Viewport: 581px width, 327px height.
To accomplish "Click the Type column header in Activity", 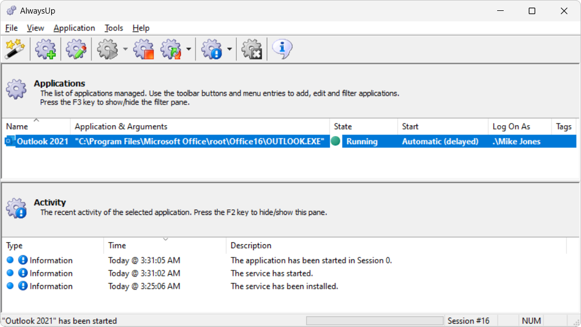I will (x=53, y=245).
